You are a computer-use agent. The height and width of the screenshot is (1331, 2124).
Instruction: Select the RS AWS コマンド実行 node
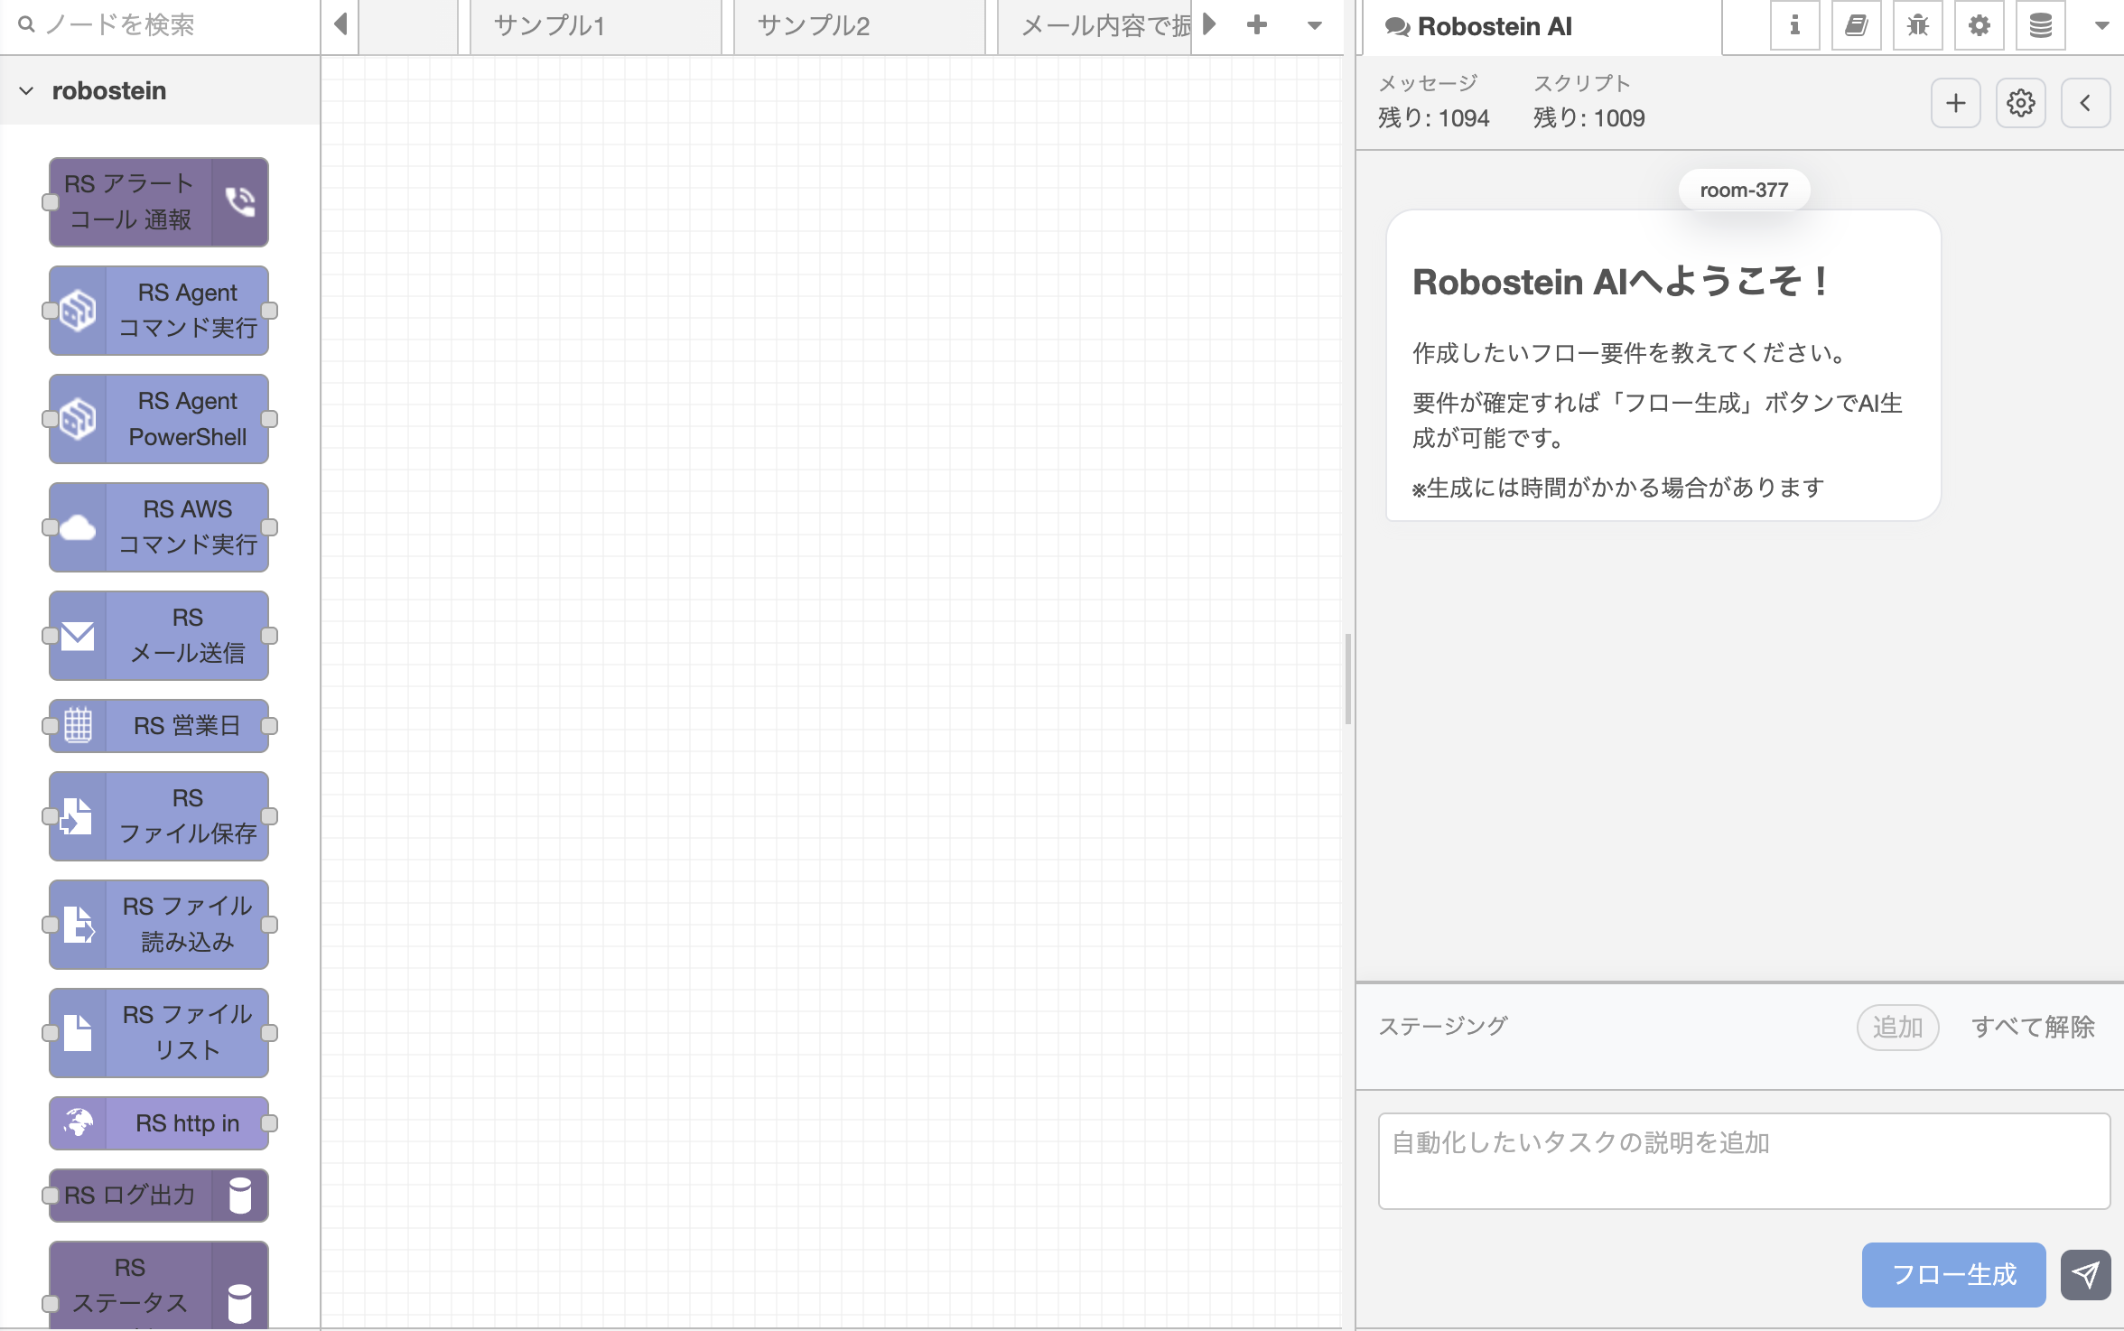160,527
